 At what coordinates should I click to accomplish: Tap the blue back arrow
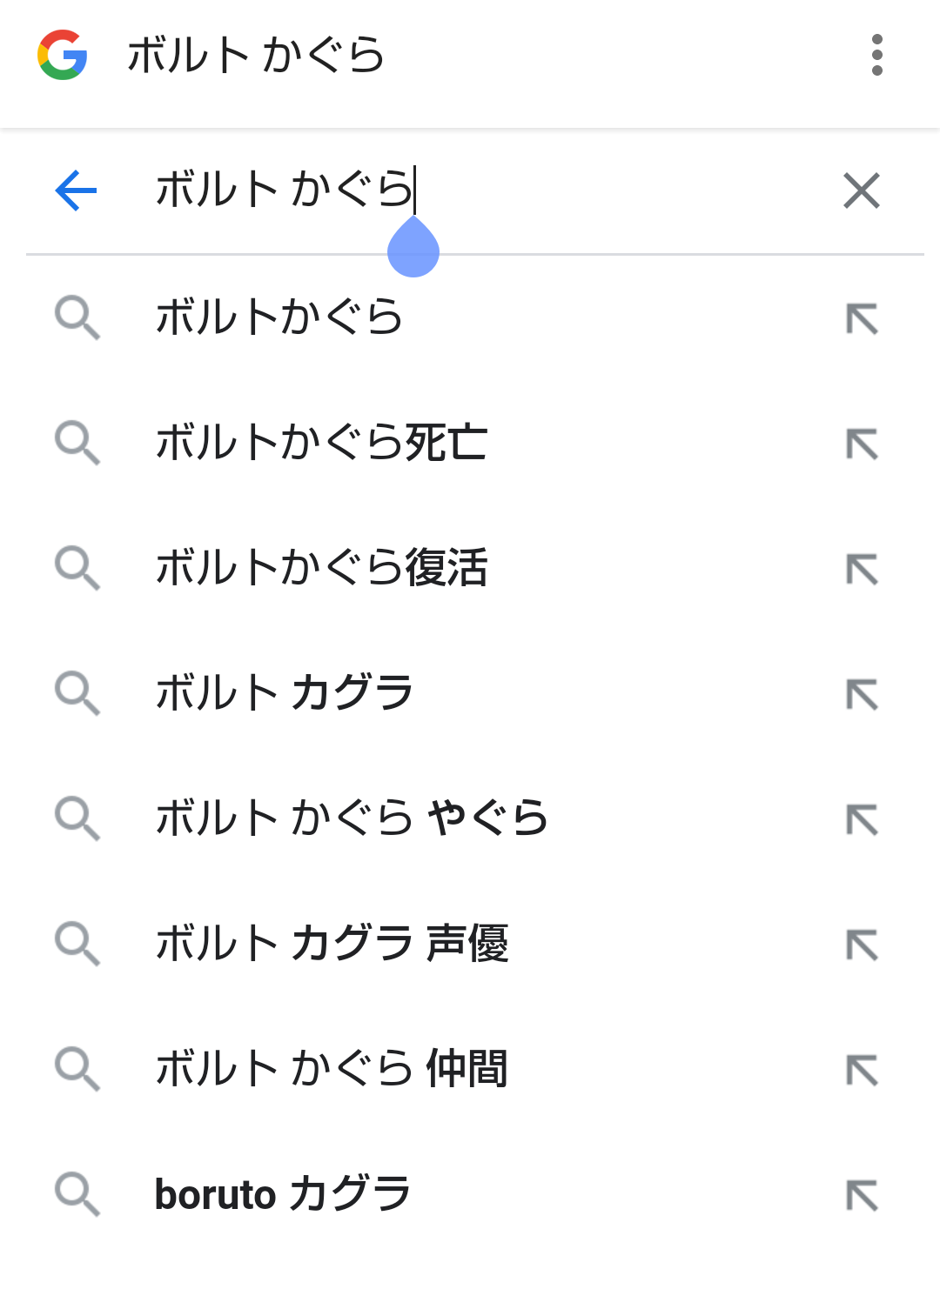(x=76, y=190)
